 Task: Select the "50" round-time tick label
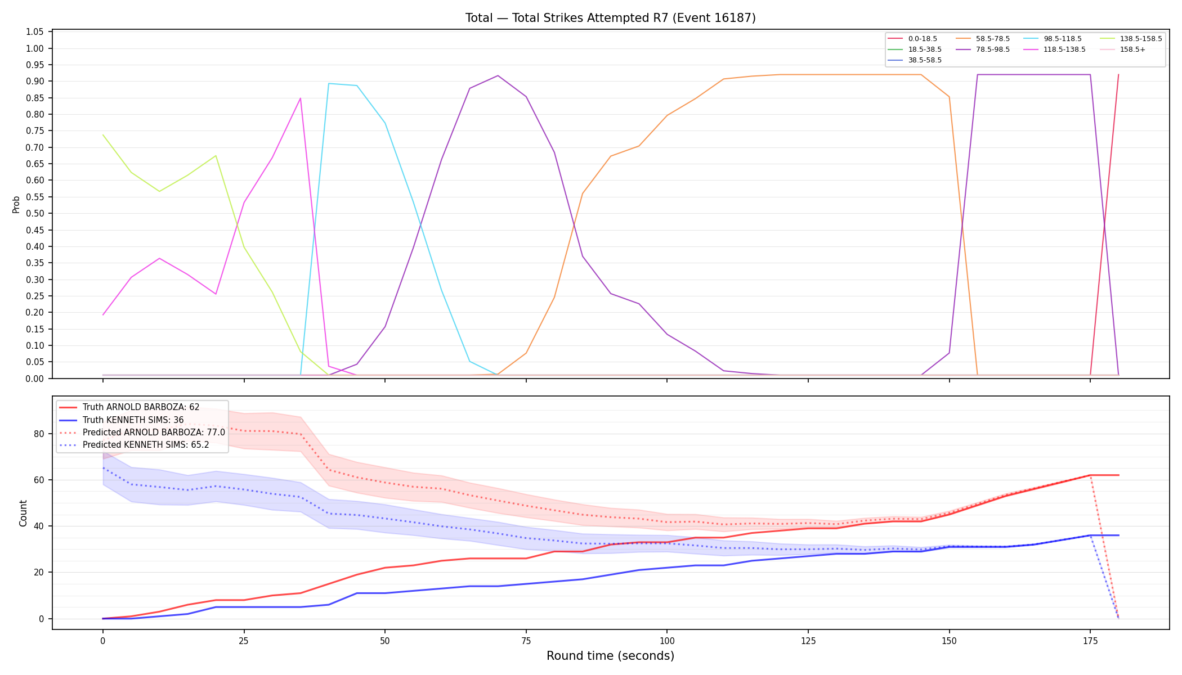tap(384, 641)
